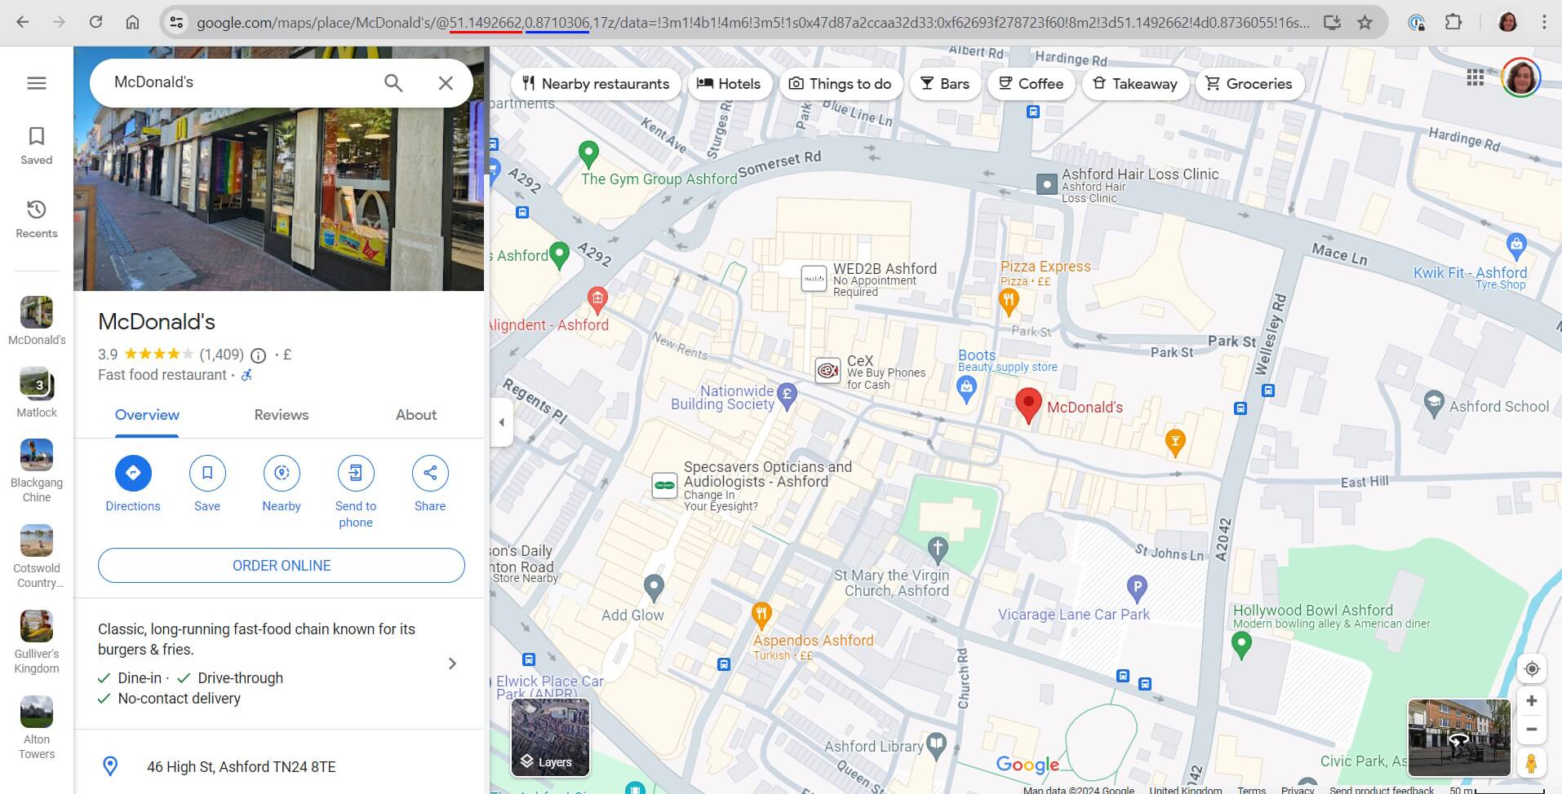Select the Blackgang Chine saved place thumbnail
1562x794 pixels.
36,455
